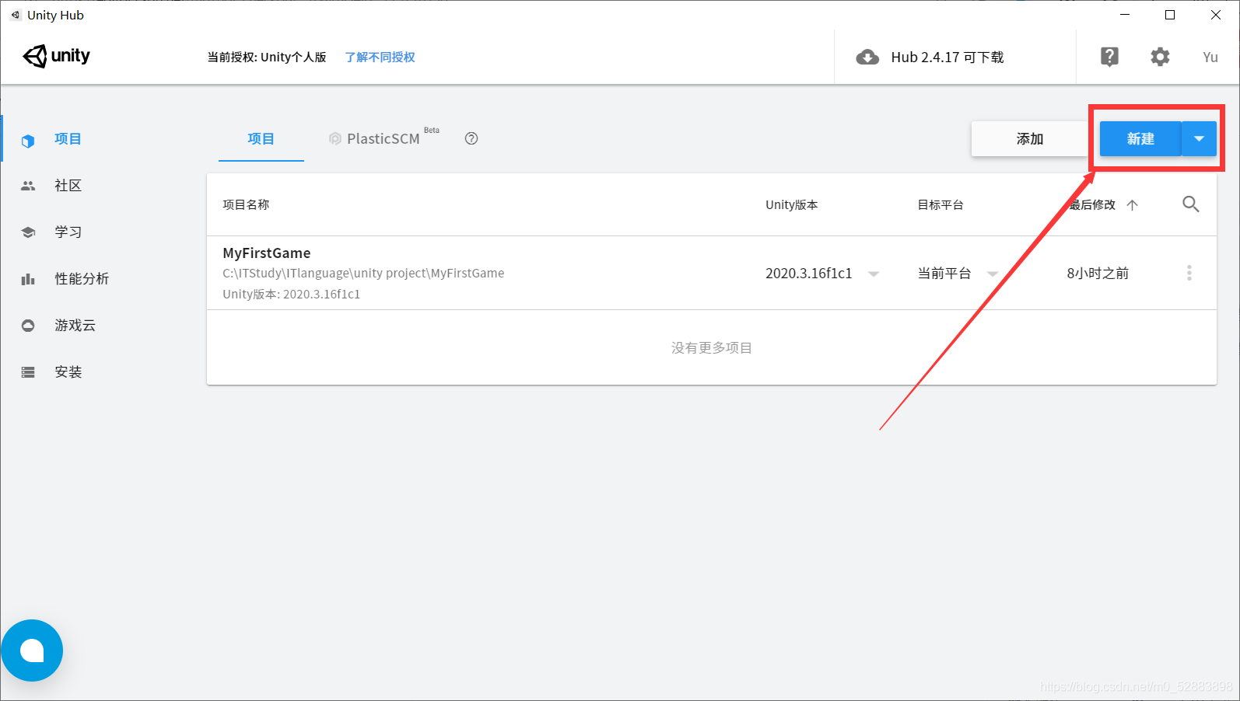Click the 添加 button
Viewport: 1240px width, 701px height.
(1030, 139)
